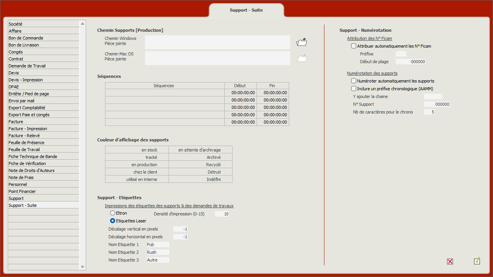Click 'en stock' color cell
493x277 pixels.
pyautogui.click(x=137, y=150)
